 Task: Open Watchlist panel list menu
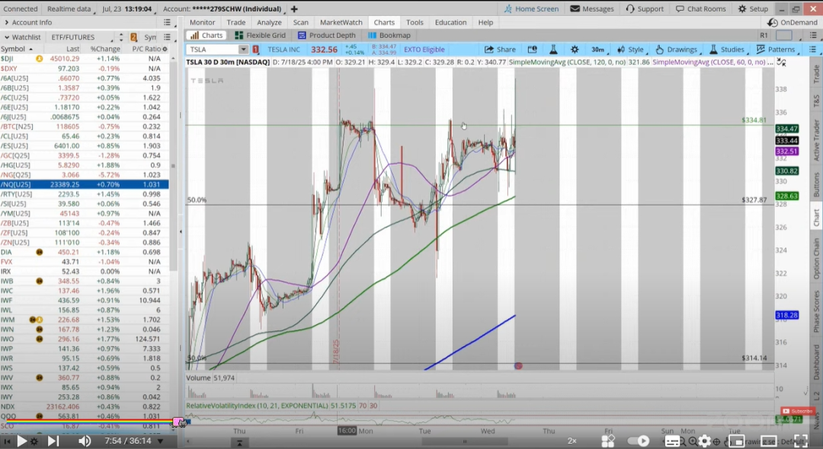click(x=167, y=37)
